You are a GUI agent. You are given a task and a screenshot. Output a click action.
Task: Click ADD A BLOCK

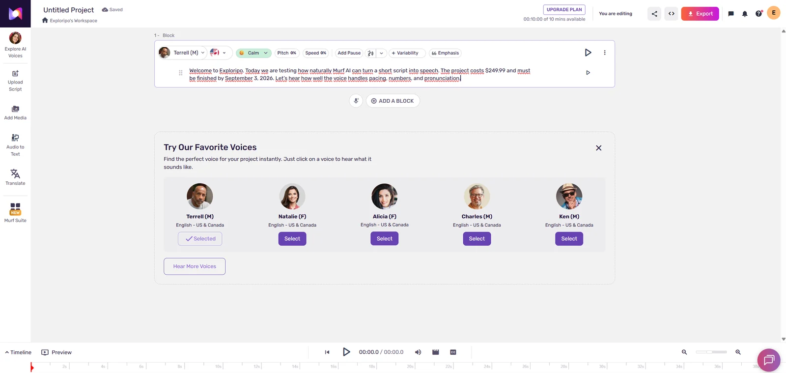(x=393, y=101)
